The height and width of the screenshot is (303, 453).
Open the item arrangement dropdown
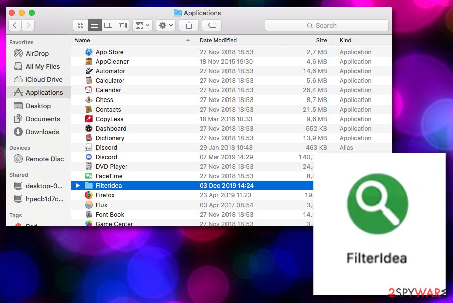(x=143, y=25)
